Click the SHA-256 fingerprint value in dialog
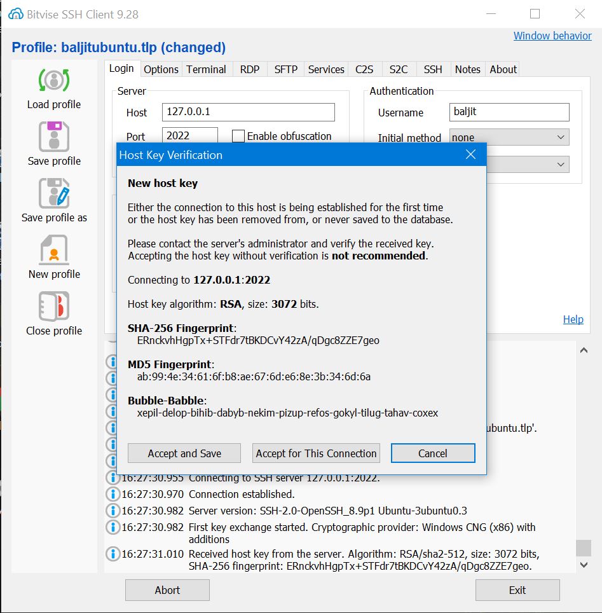The image size is (602, 613). 258,340
